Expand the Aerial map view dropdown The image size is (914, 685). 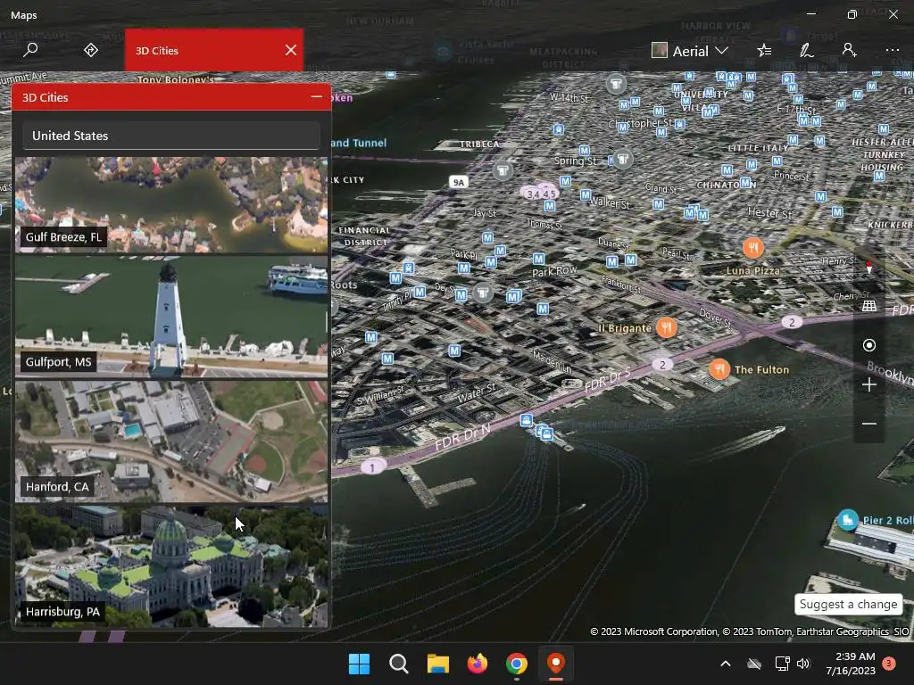tap(690, 51)
